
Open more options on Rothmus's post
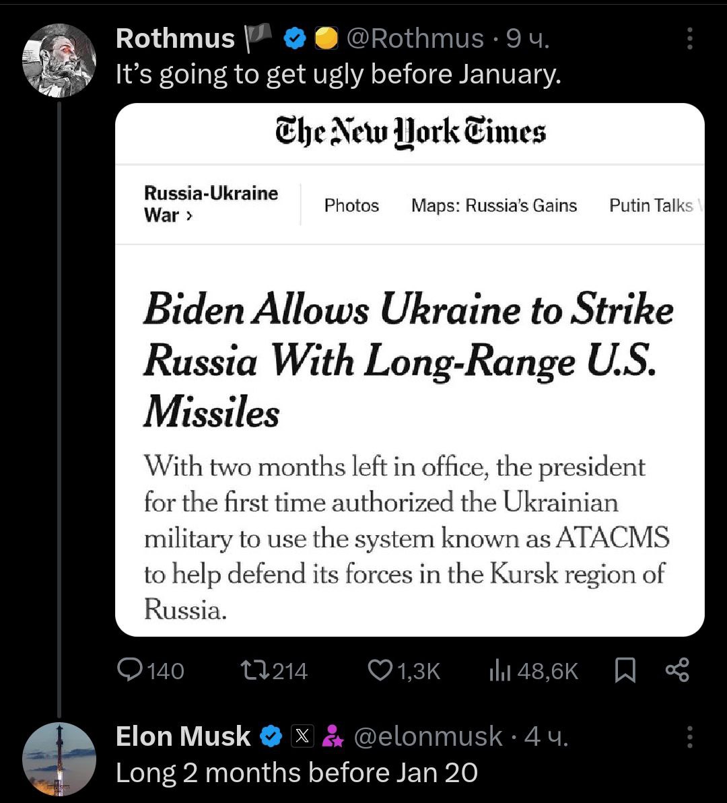click(x=689, y=39)
